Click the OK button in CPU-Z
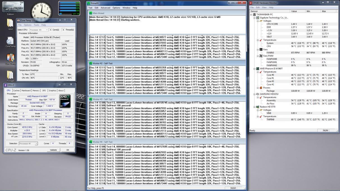This screenshot has height=191, width=340. pyautogui.click(x=68, y=150)
